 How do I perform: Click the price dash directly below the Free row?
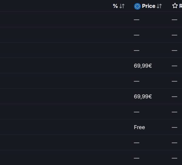136,143
